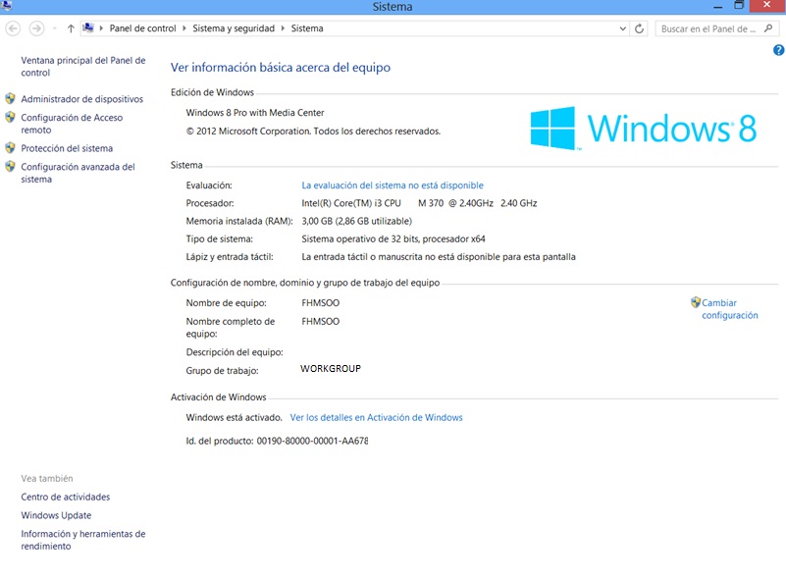Open Ver los detalles en Activación de Windows
Image resolution: width=786 pixels, height=580 pixels.
tap(377, 417)
